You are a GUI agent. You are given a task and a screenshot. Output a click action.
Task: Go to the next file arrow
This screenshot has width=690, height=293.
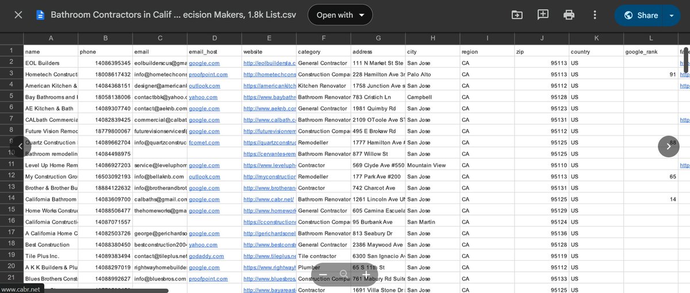tap(668, 146)
